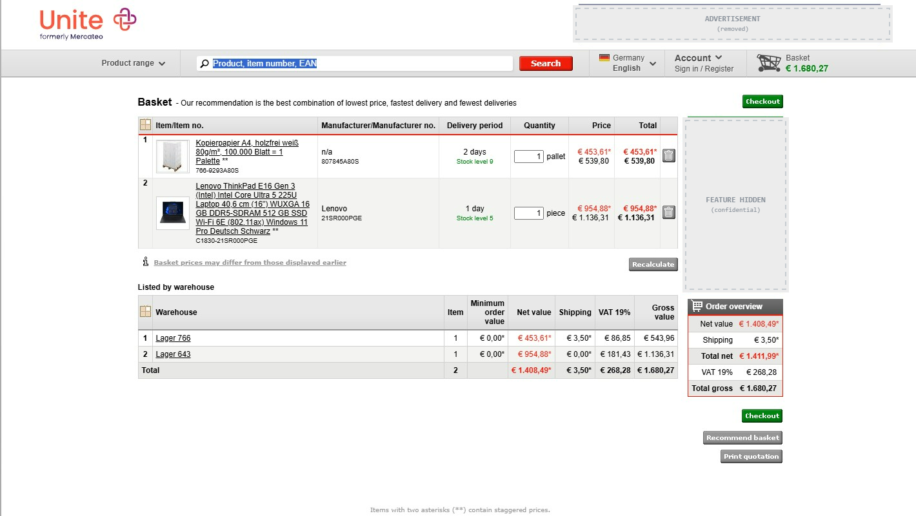The image size is (916, 516).
Task: Click item number C1830-21SR000PGE
Action: point(226,241)
